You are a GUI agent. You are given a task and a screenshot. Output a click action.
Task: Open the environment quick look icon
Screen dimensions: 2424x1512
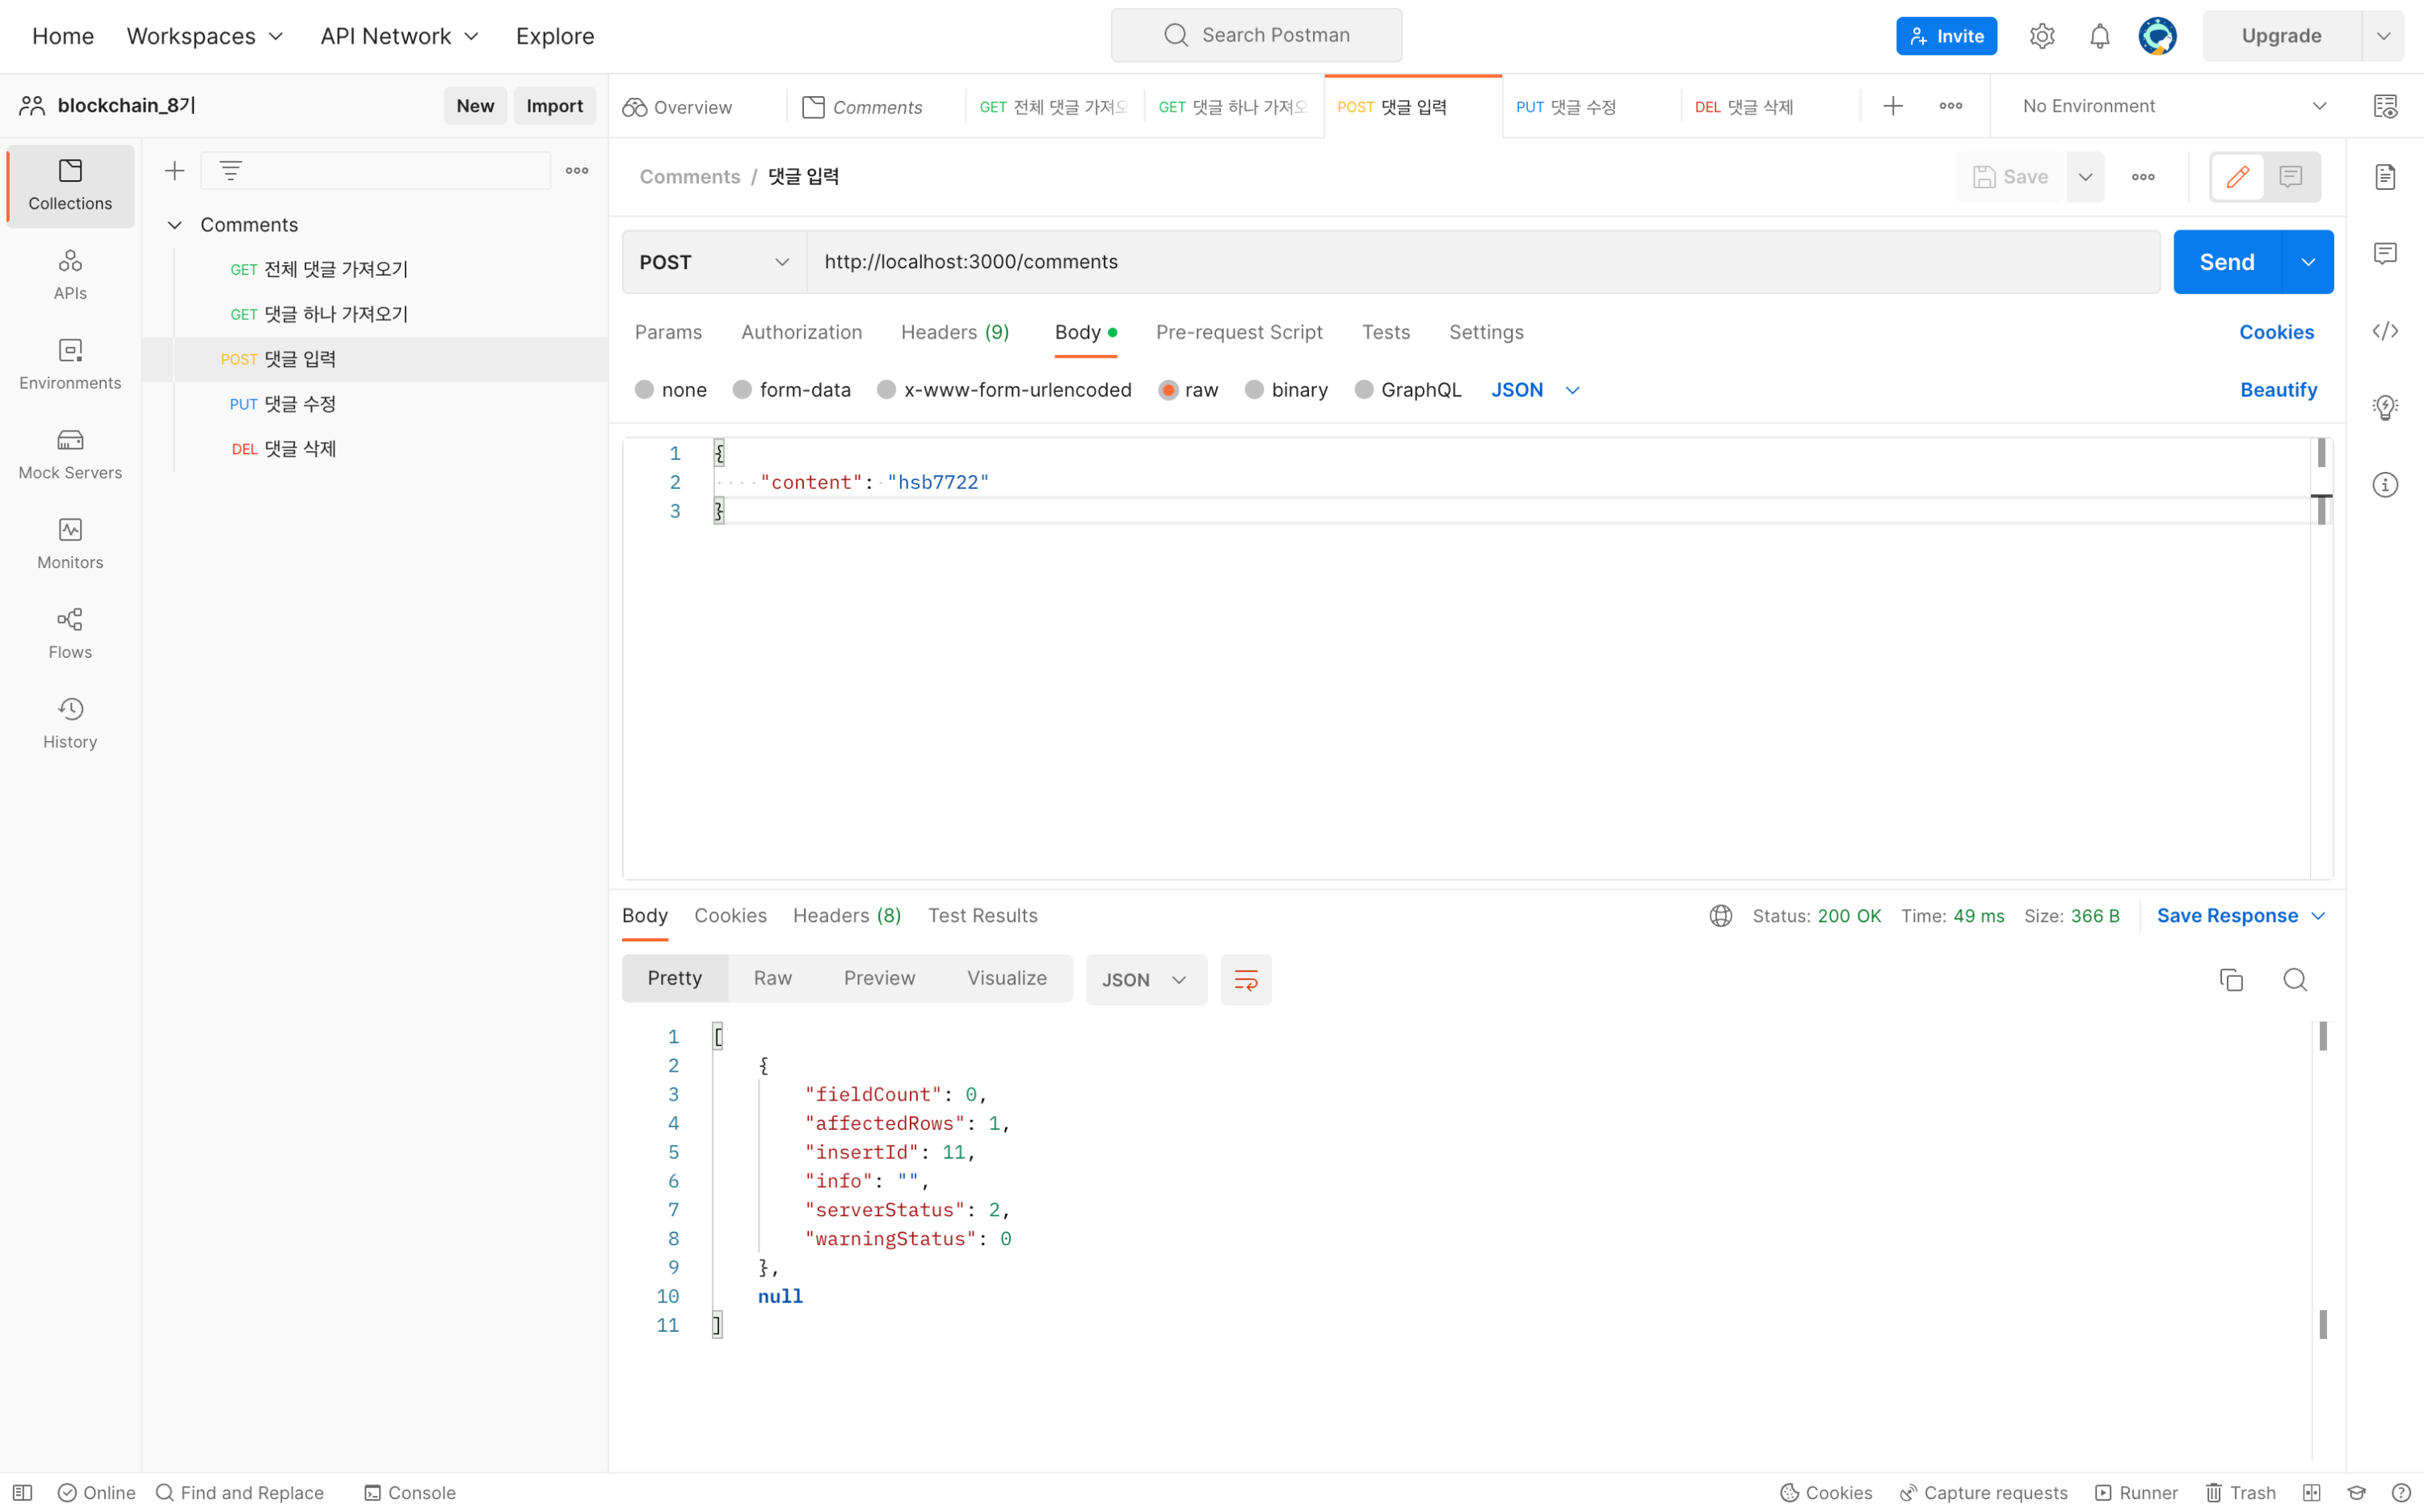2386,106
